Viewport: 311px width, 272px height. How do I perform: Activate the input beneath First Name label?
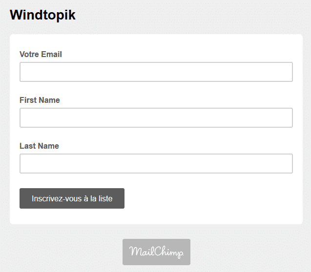pyautogui.click(x=156, y=118)
